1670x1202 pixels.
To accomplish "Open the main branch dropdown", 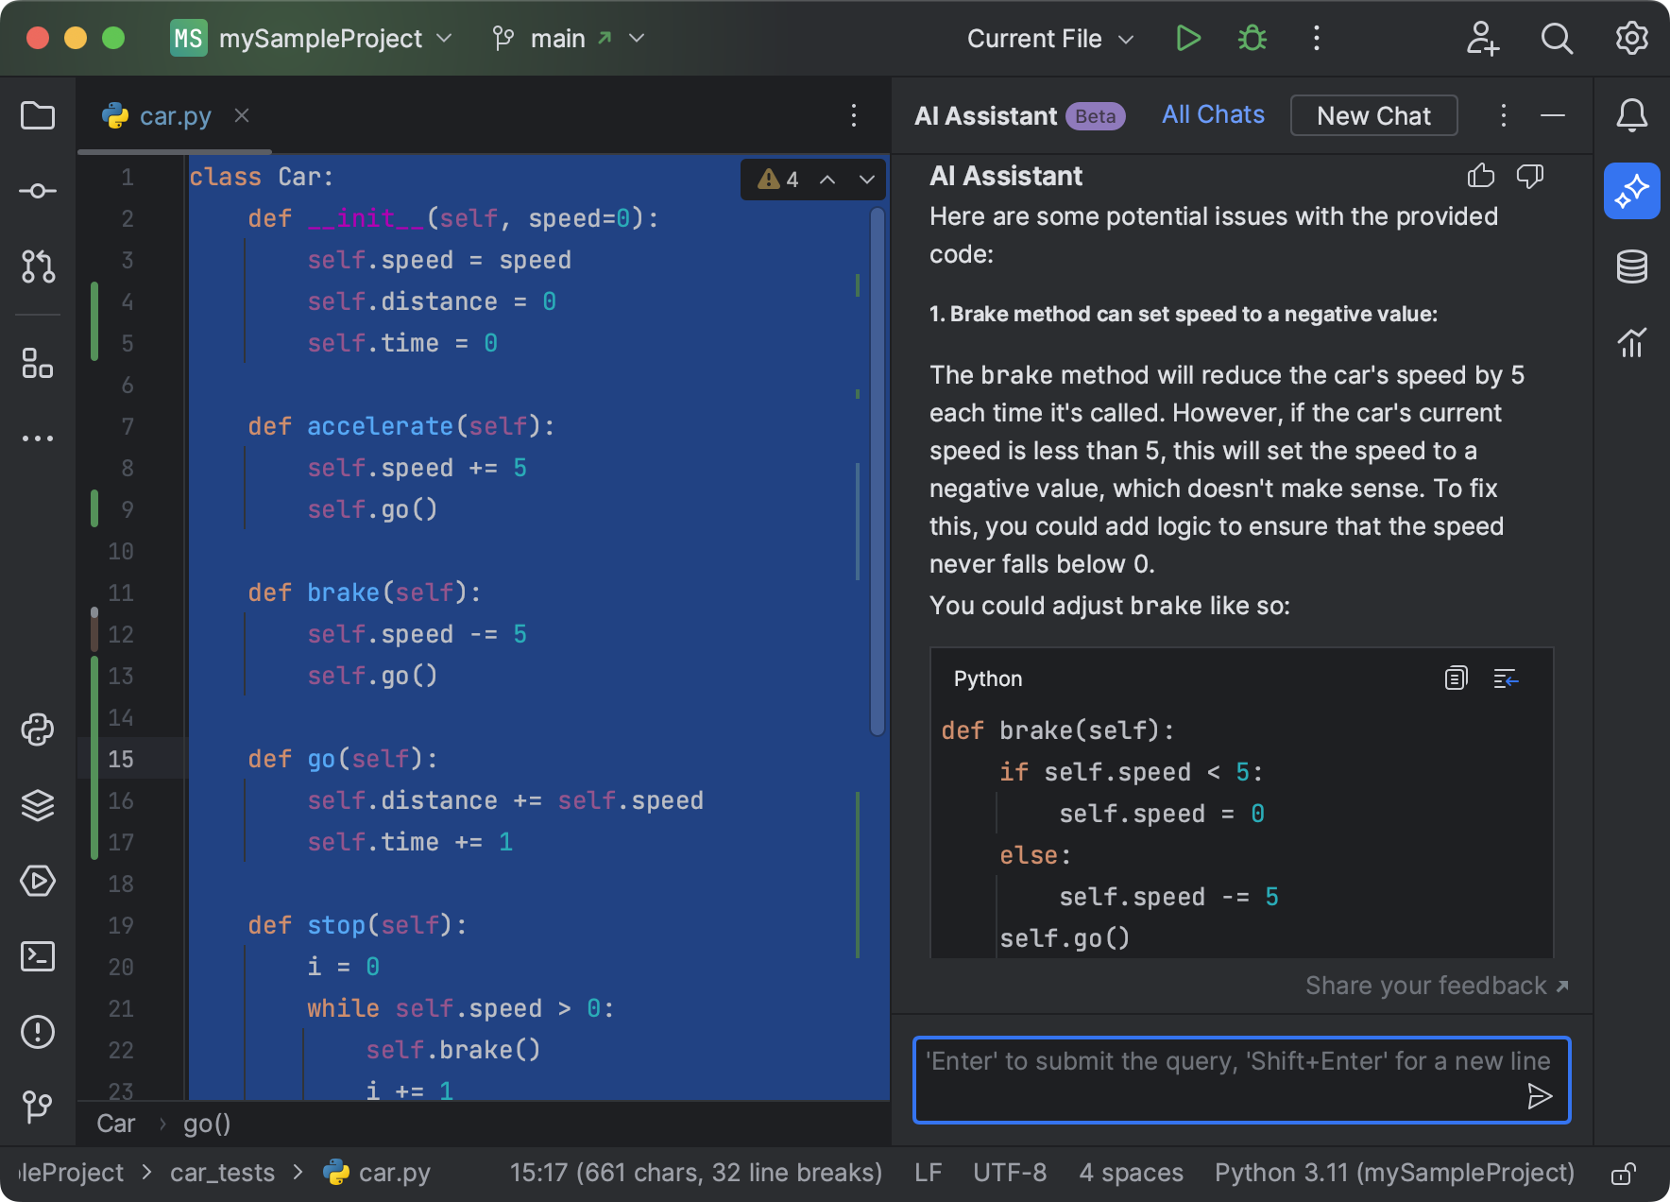I will [x=568, y=38].
